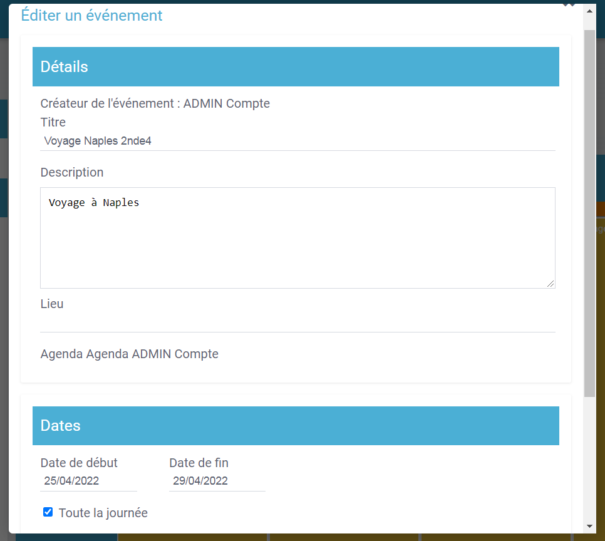Click the empty Lieu field
The height and width of the screenshot is (541, 605).
click(297, 322)
